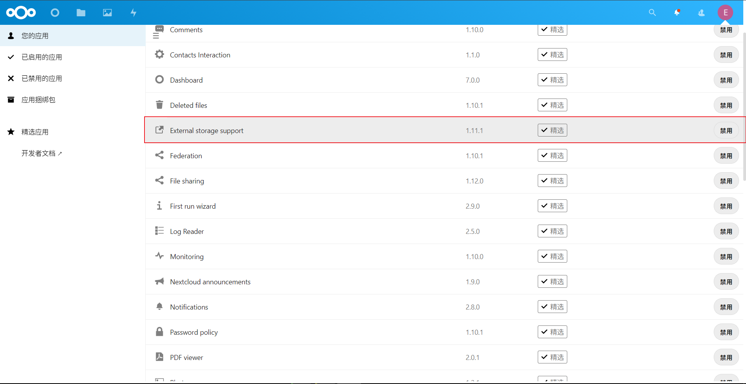746x384 pixels.
Task: Select 您的应用 in the sidebar
Action: click(x=73, y=36)
